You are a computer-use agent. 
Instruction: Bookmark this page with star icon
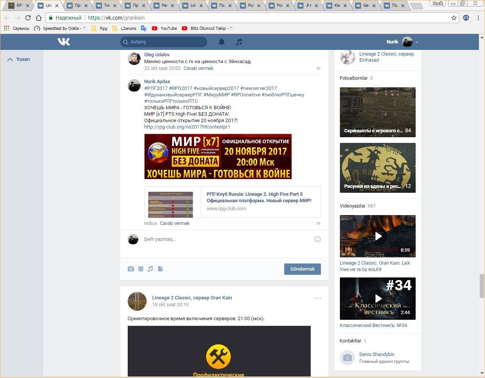454,18
